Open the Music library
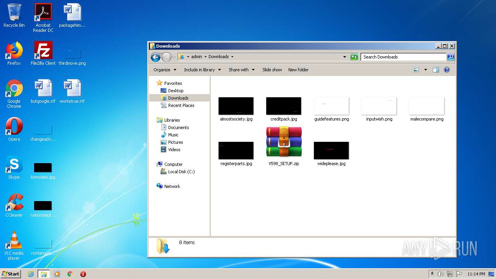 coord(173,135)
